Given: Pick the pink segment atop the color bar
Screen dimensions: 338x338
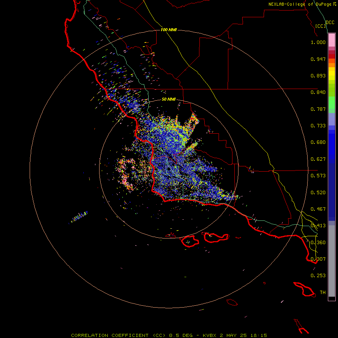Looking at the screenshot, I should [332, 40].
